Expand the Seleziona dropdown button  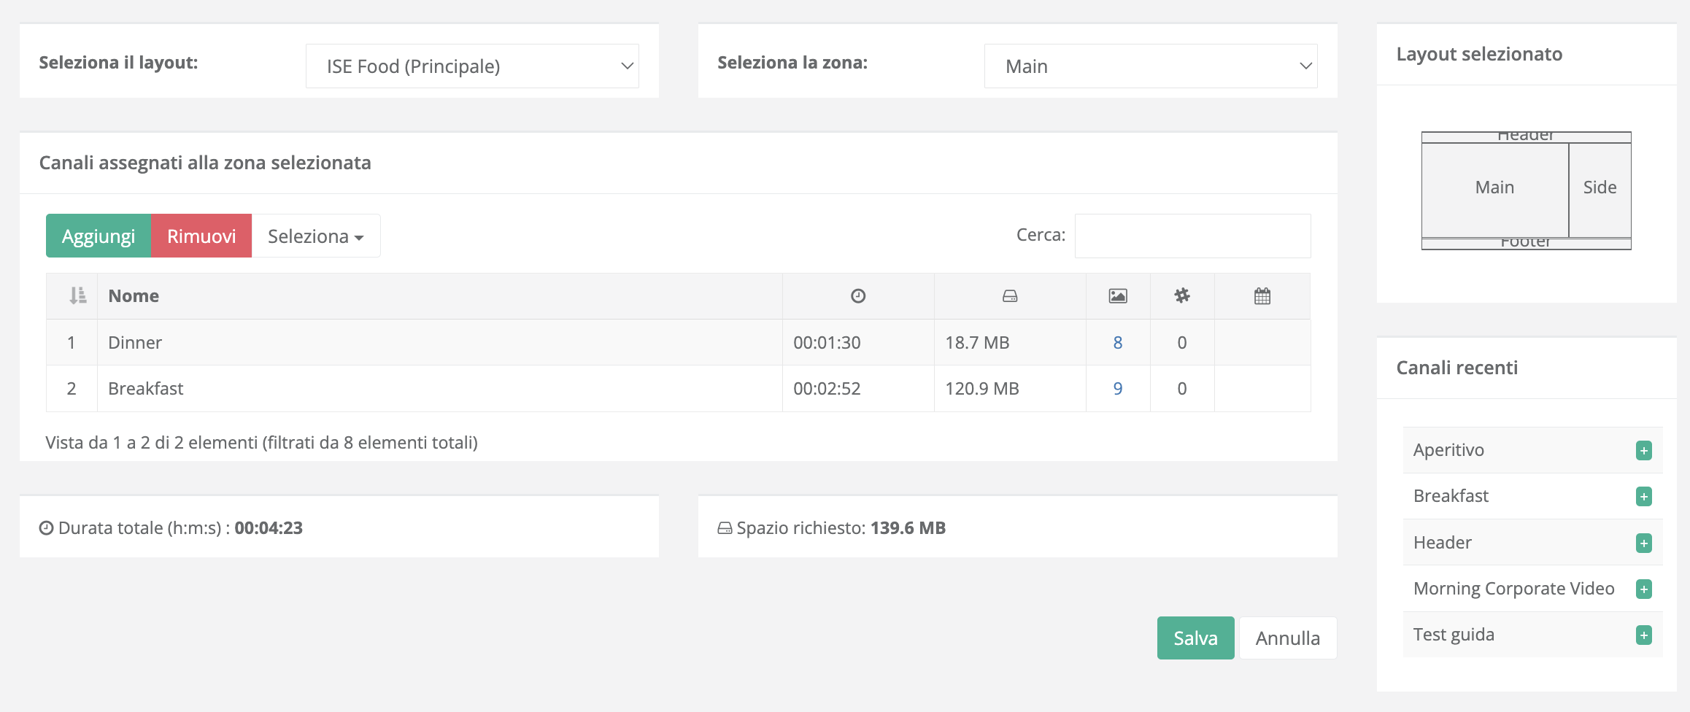click(x=315, y=236)
